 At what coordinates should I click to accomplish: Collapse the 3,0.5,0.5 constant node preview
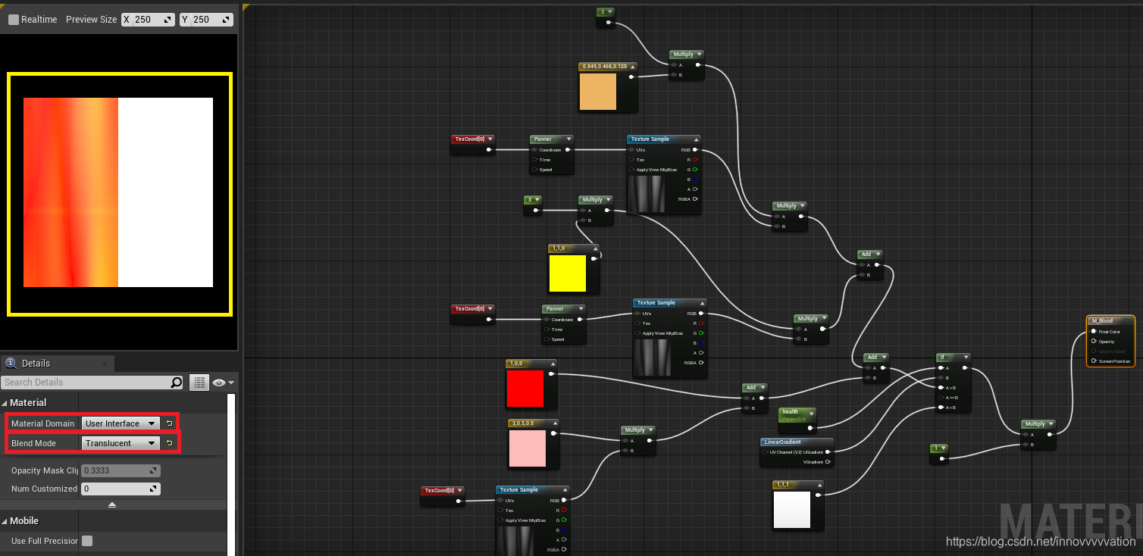click(x=554, y=423)
